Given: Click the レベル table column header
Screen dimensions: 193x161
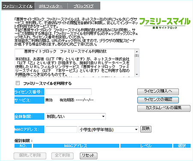Looking at the screenshot, I should pyautogui.click(x=146, y=146).
